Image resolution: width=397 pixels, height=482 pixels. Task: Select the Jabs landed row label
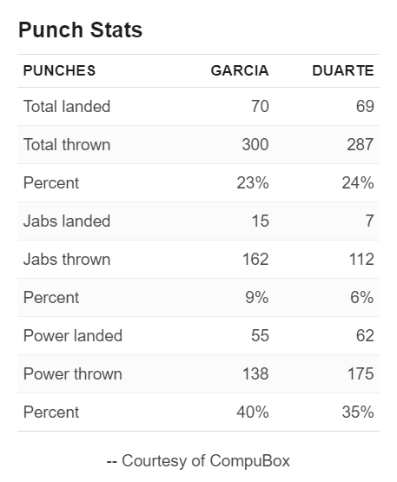[x=67, y=221]
